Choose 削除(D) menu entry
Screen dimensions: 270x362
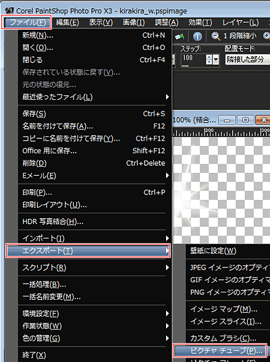[x=94, y=163]
